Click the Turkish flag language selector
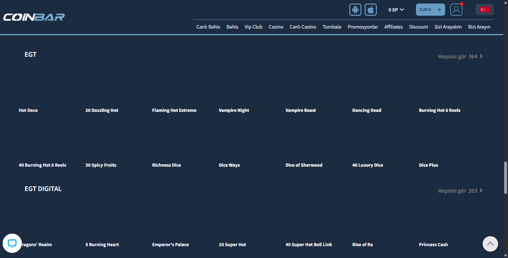 click(484, 10)
